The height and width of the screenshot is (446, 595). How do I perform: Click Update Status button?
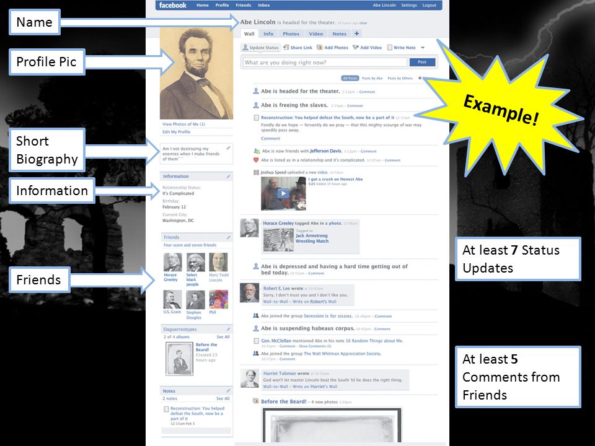[x=261, y=48]
